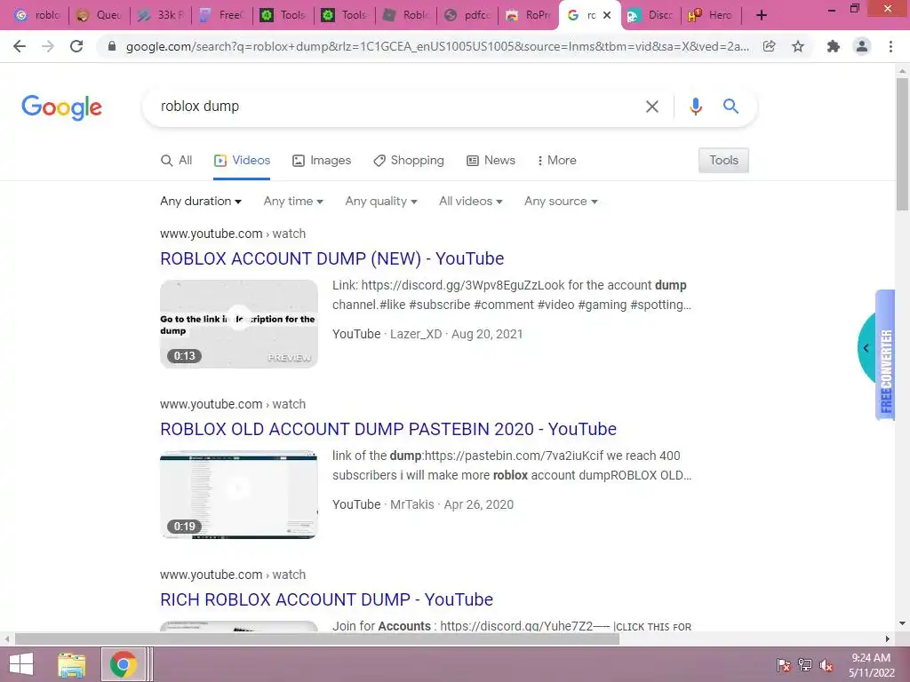
Task: Submit search with the magnifier icon
Action: tap(730, 107)
